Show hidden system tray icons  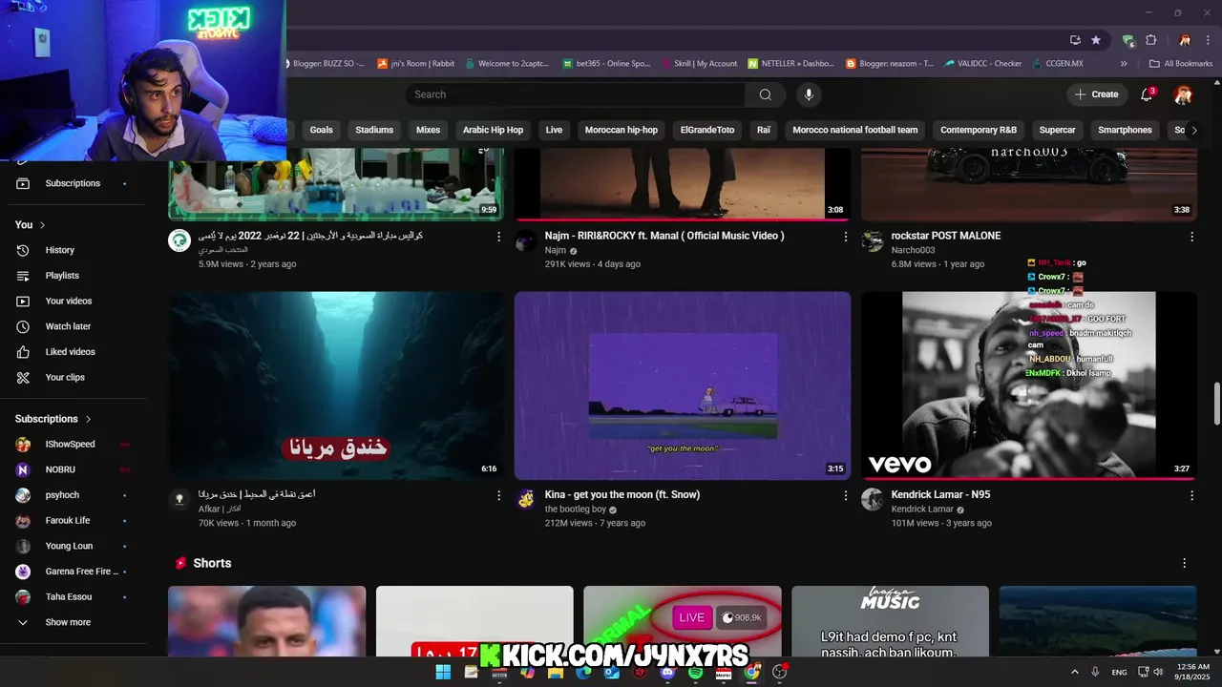coord(1075,672)
